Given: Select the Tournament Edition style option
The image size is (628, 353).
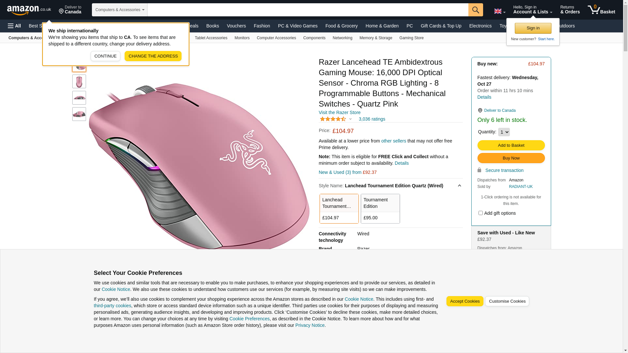Looking at the screenshot, I should point(380,209).
